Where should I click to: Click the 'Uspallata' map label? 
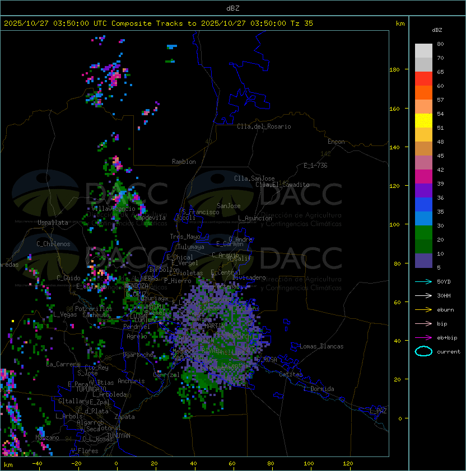(53, 223)
